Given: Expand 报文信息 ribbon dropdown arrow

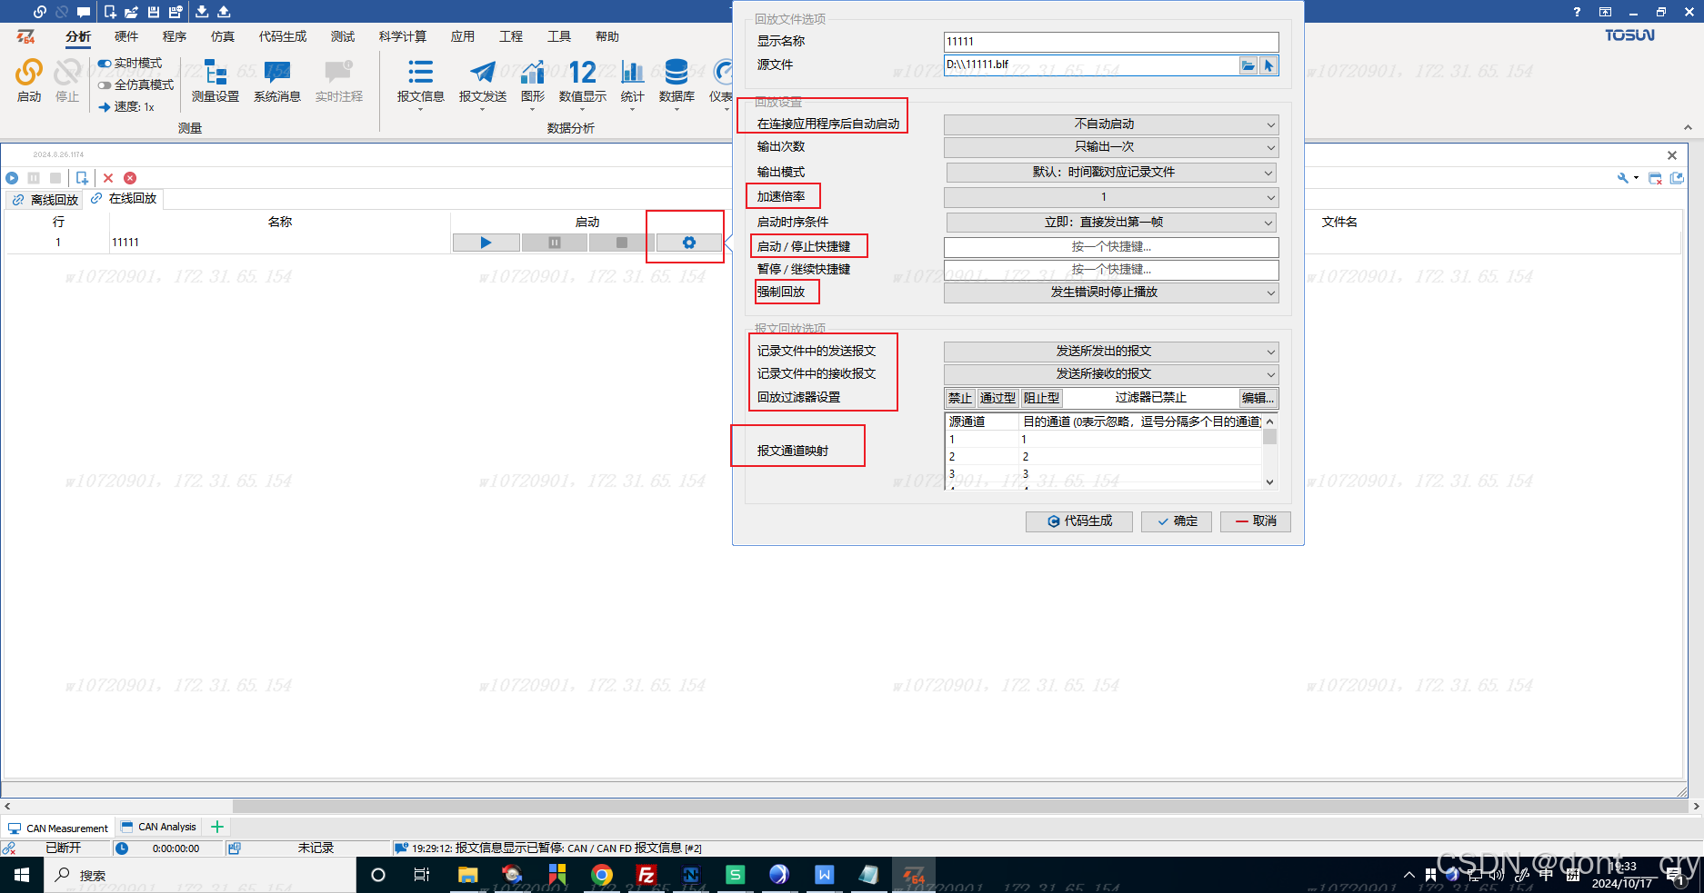Looking at the screenshot, I should [x=420, y=110].
